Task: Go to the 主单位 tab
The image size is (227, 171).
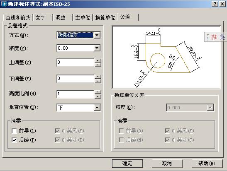Action: (83, 18)
